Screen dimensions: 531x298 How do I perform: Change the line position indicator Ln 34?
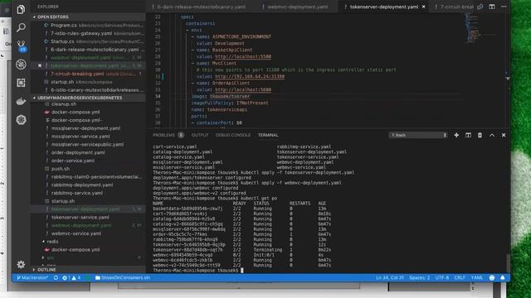tap(390, 278)
